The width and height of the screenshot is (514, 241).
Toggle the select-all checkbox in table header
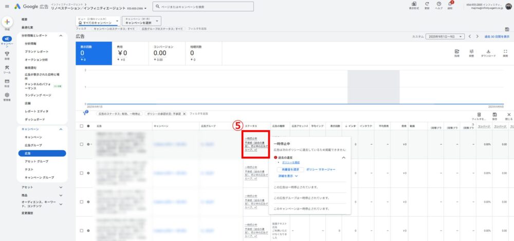coord(81,126)
